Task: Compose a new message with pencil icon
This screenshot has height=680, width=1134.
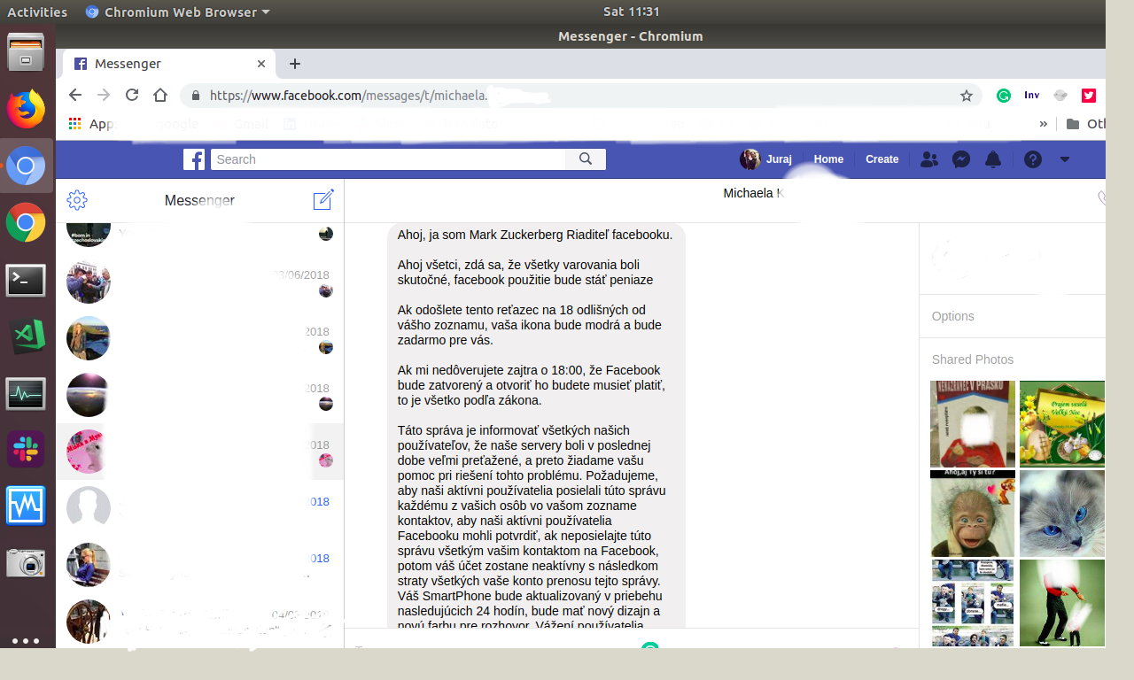Action: pos(323,200)
